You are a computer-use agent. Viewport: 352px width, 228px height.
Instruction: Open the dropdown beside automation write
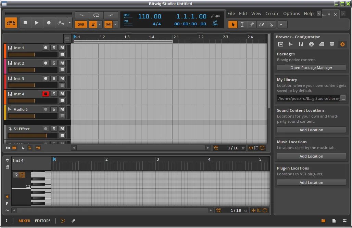[70, 23]
